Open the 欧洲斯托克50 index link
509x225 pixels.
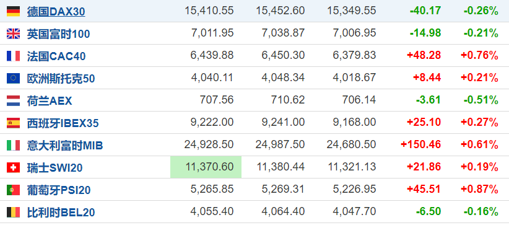(x=61, y=79)
